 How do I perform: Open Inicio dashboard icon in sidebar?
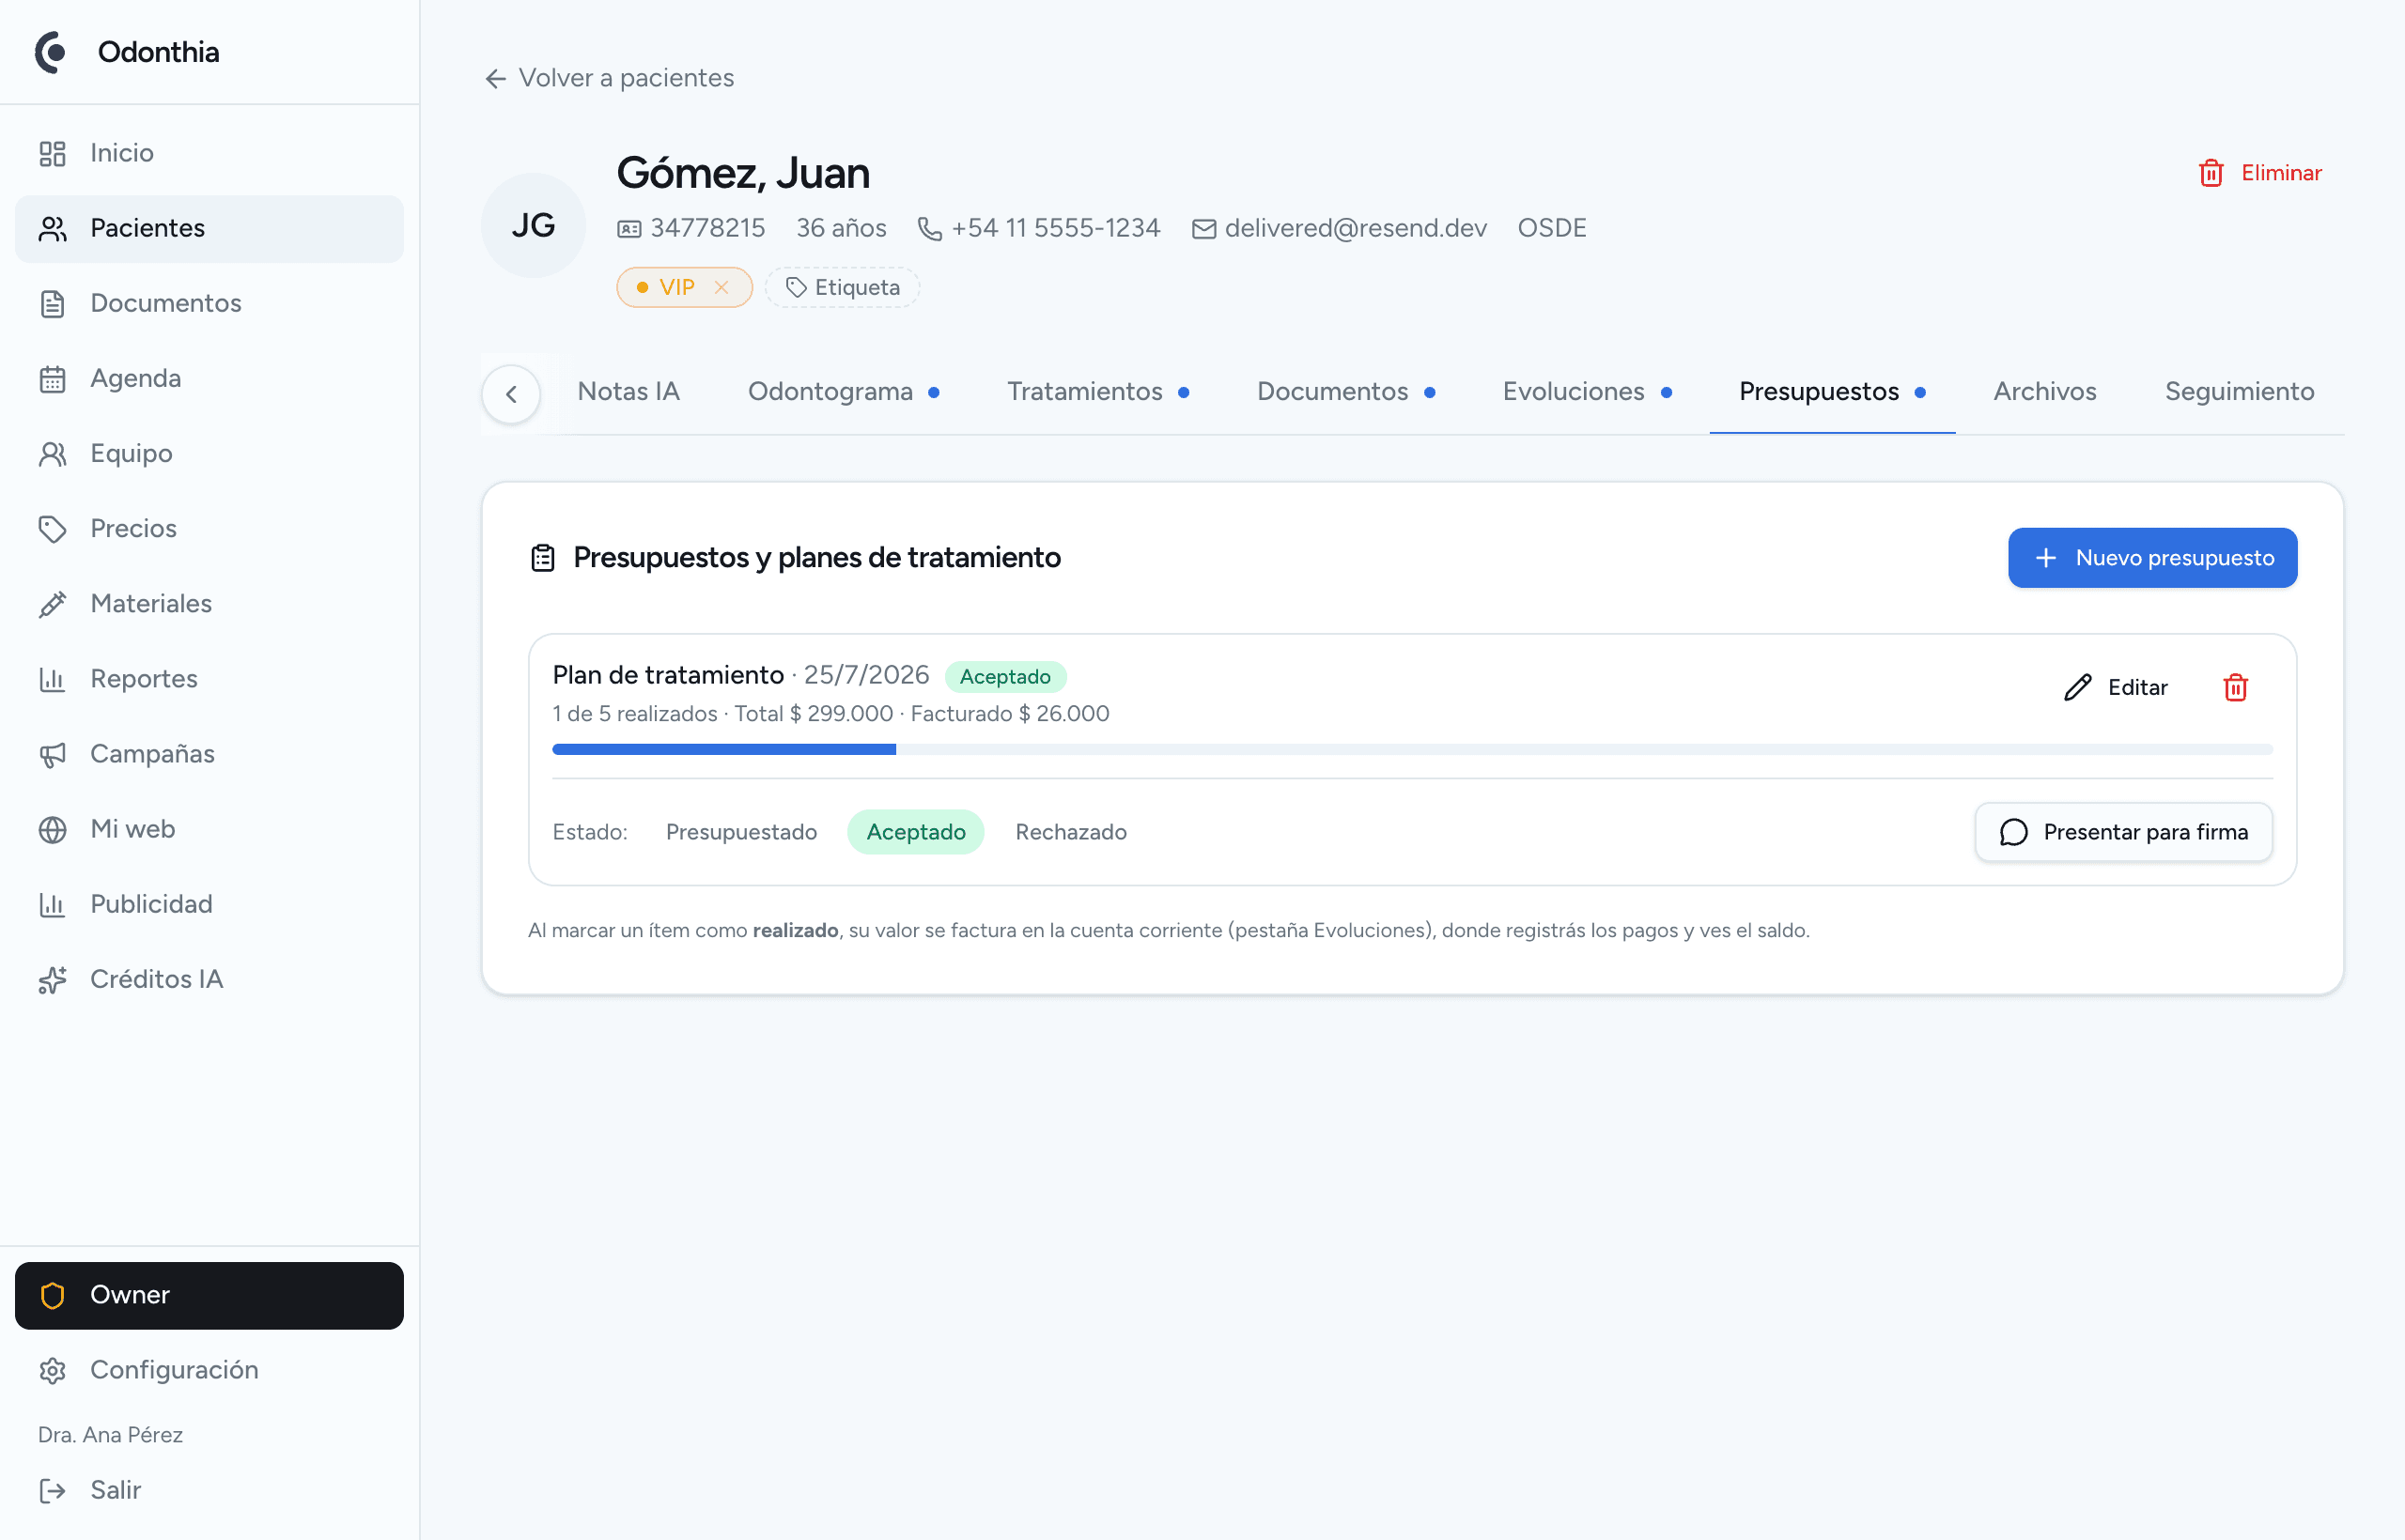[x=52, y=153]
